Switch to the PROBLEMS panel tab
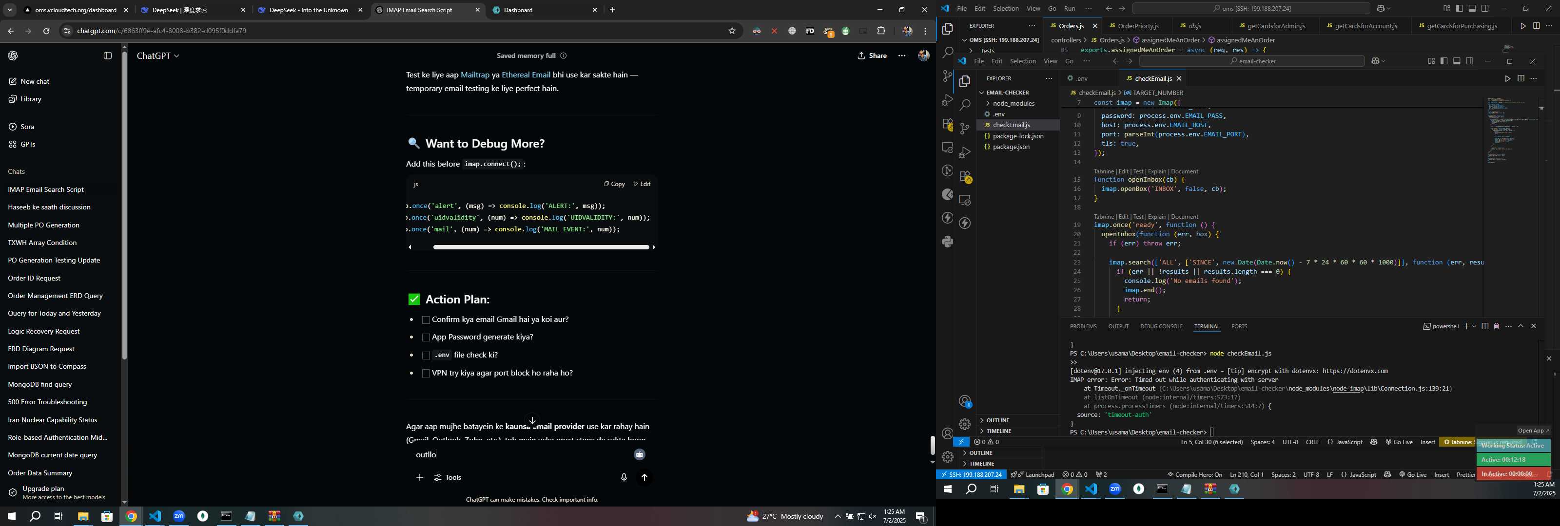This screenshot has height=526, width=1560. [1083, 326]
